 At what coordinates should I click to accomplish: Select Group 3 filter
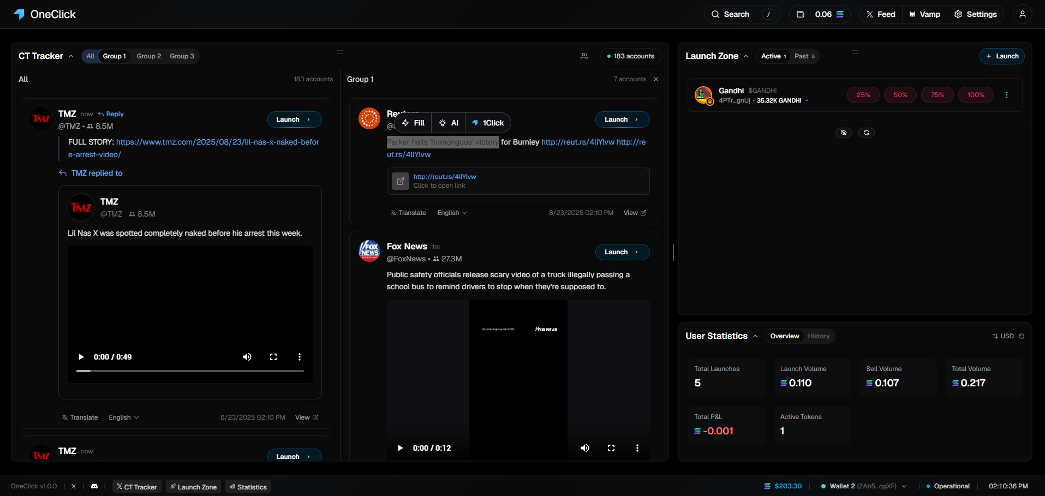pos(182,56)
